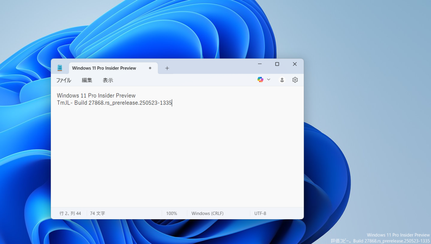Open Notepad settings gear
The image size is (431, 244).
pyautogui.click(x=295, y=80)
